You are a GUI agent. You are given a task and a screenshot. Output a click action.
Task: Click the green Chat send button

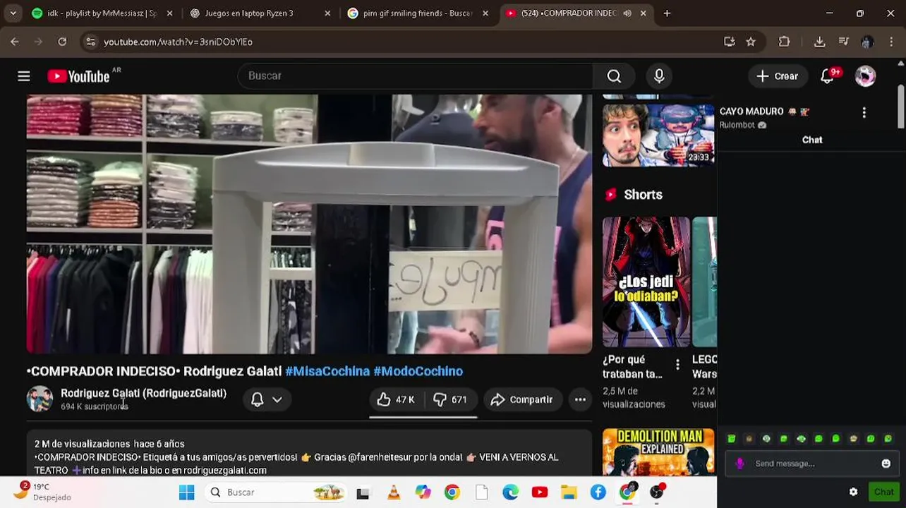[x=884, y=492]
